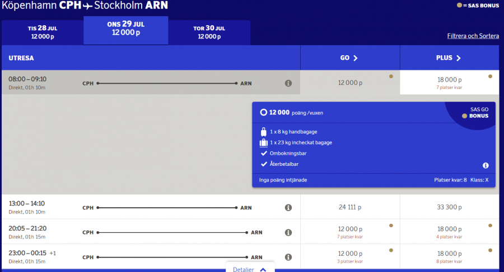Click info icon for 23:00 – 00:15 flight
504x272 pixels.
(288, 257)
